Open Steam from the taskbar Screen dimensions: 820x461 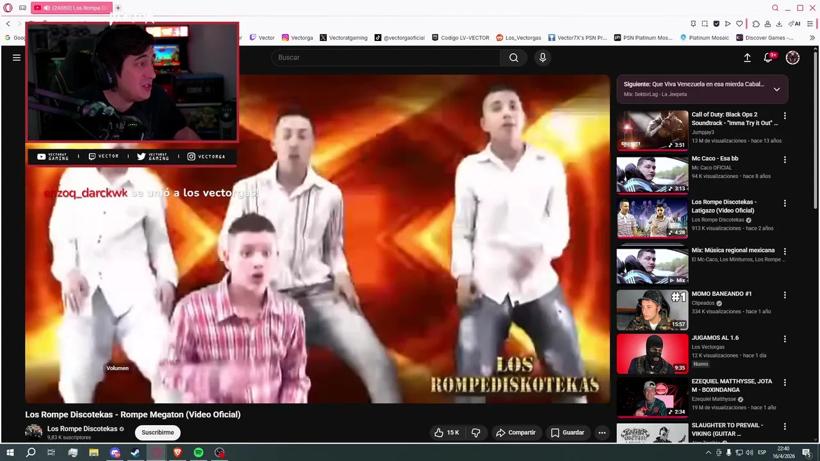click(136, 453)
